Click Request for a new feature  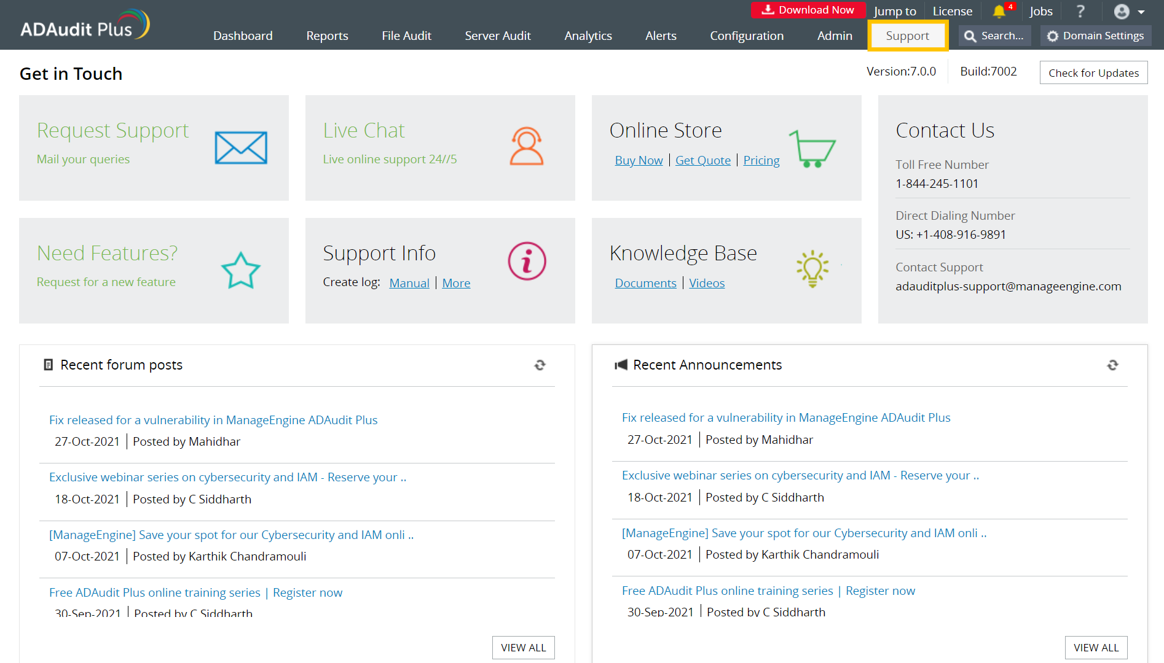point(106,282)
